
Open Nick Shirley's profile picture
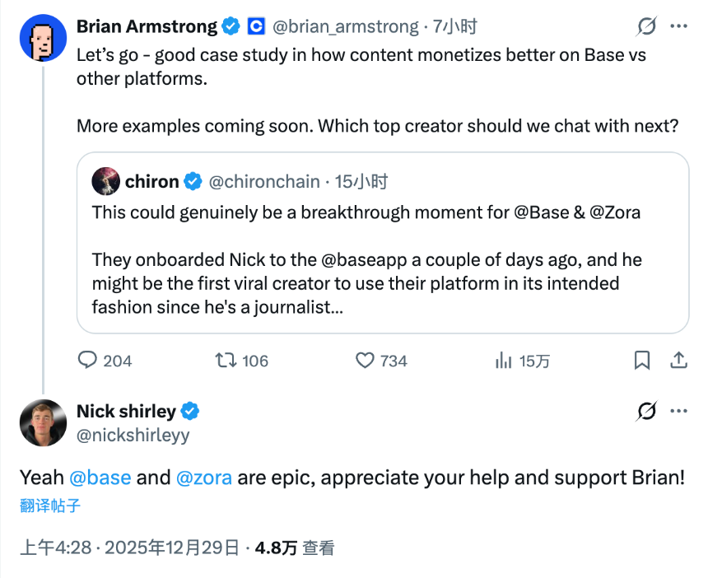[43, 423]
